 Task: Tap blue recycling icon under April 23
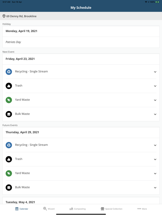pyautogui.click(x=9, y=72)
